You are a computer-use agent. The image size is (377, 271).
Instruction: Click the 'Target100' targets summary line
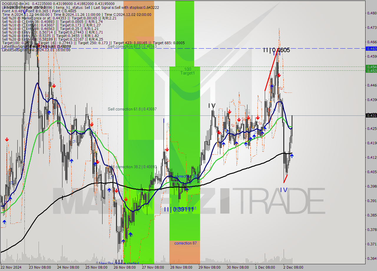coord(93,43)
